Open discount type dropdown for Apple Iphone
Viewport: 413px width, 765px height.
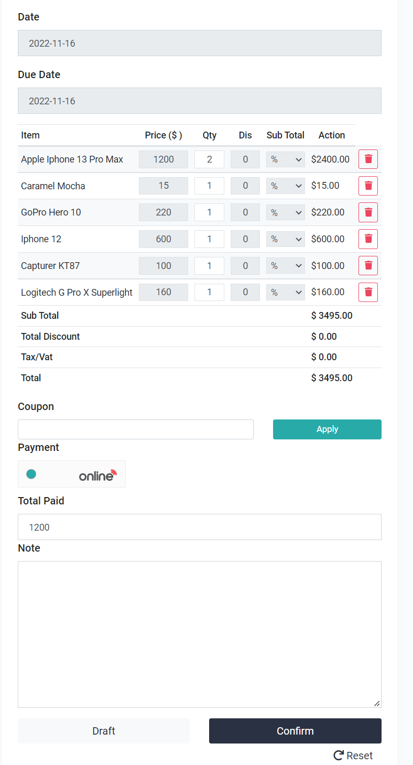(x=285, y=159)
